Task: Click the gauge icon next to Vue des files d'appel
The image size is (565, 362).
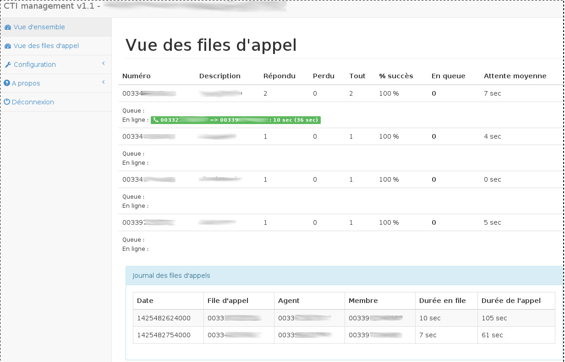Action: tap(8, 46)
